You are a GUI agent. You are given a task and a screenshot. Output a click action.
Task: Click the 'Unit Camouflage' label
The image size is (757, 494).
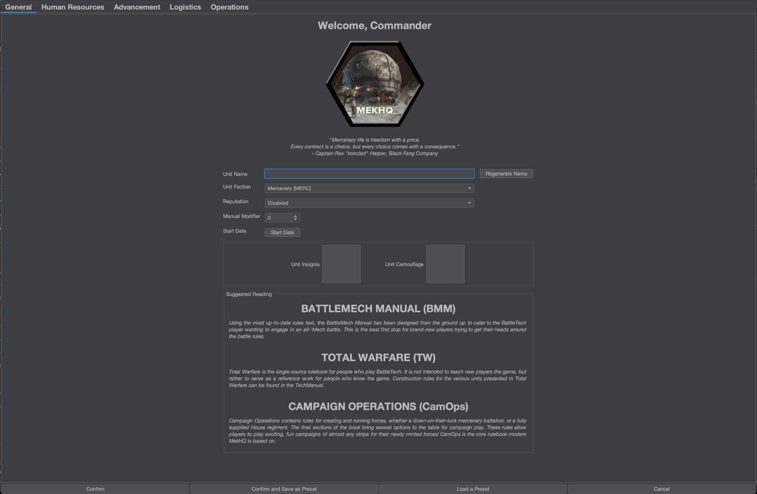[x=404, y=265]
